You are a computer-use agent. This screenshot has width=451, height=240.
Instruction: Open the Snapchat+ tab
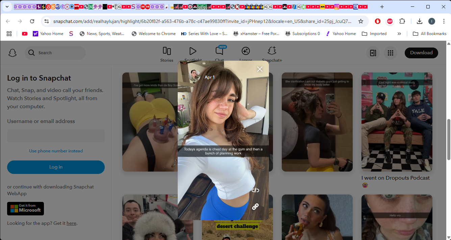[x=272, y=54]
